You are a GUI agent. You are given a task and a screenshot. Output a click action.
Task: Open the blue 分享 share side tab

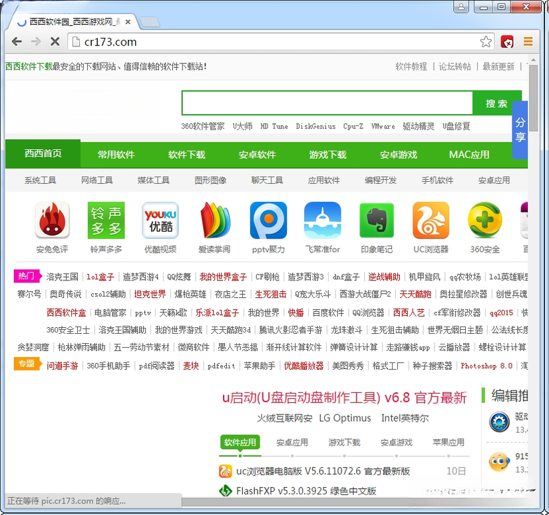(520, 130)
